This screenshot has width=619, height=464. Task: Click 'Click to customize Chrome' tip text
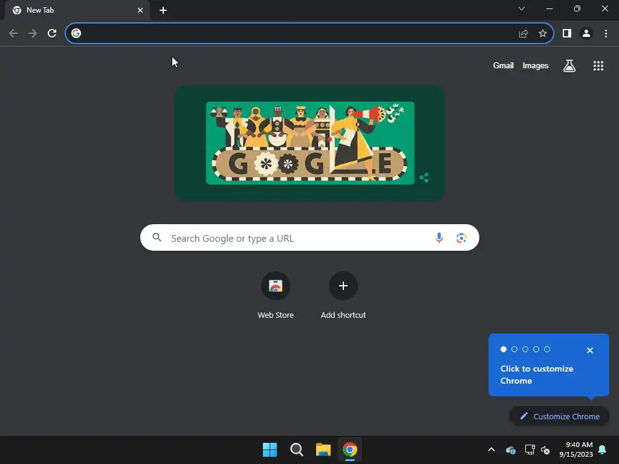(537, 375)
